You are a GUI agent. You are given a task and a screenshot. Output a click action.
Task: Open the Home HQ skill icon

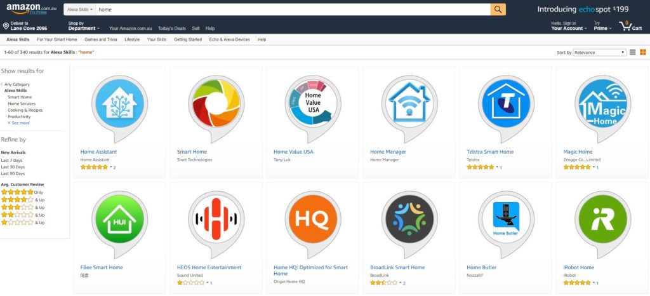pyautogui.click(x=312, y=224)
